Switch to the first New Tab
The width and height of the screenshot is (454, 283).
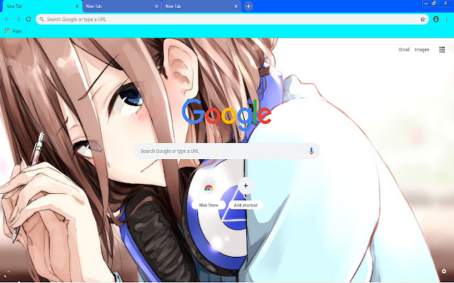pyautogui.click(x=41, y=6)
